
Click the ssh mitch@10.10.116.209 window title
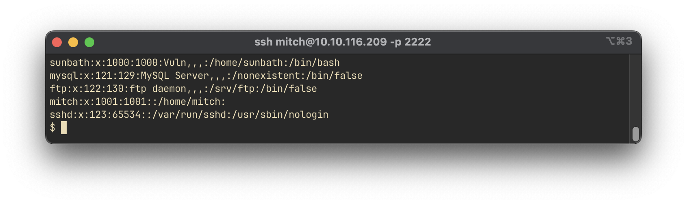tap(343, 42)
